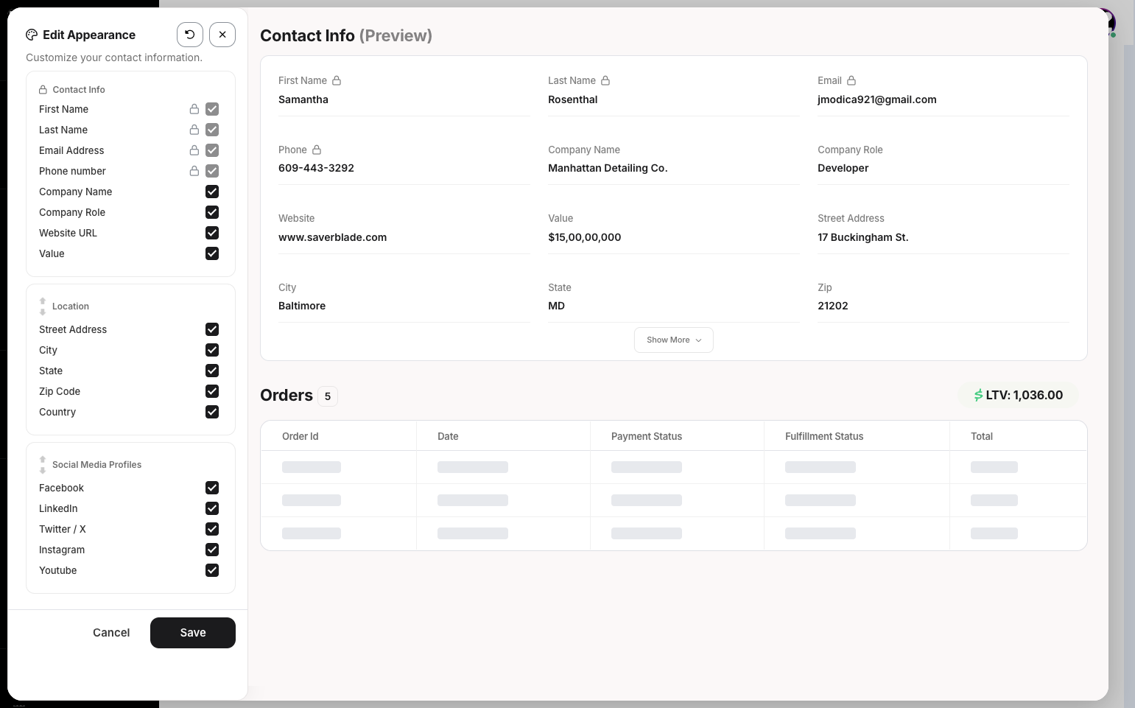
Task: Click the Orders count badge showing 5
Action: coord(328,396)
